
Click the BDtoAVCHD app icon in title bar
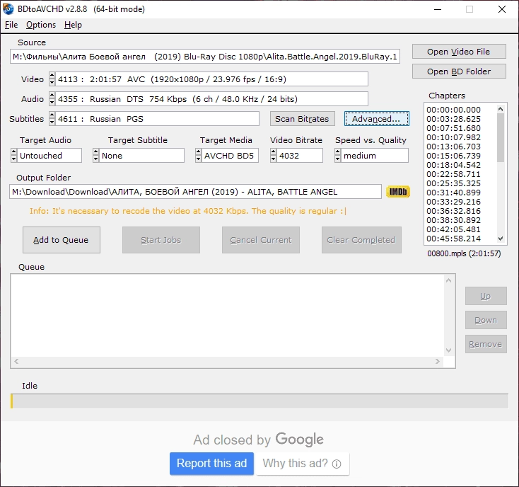(8, 9)
